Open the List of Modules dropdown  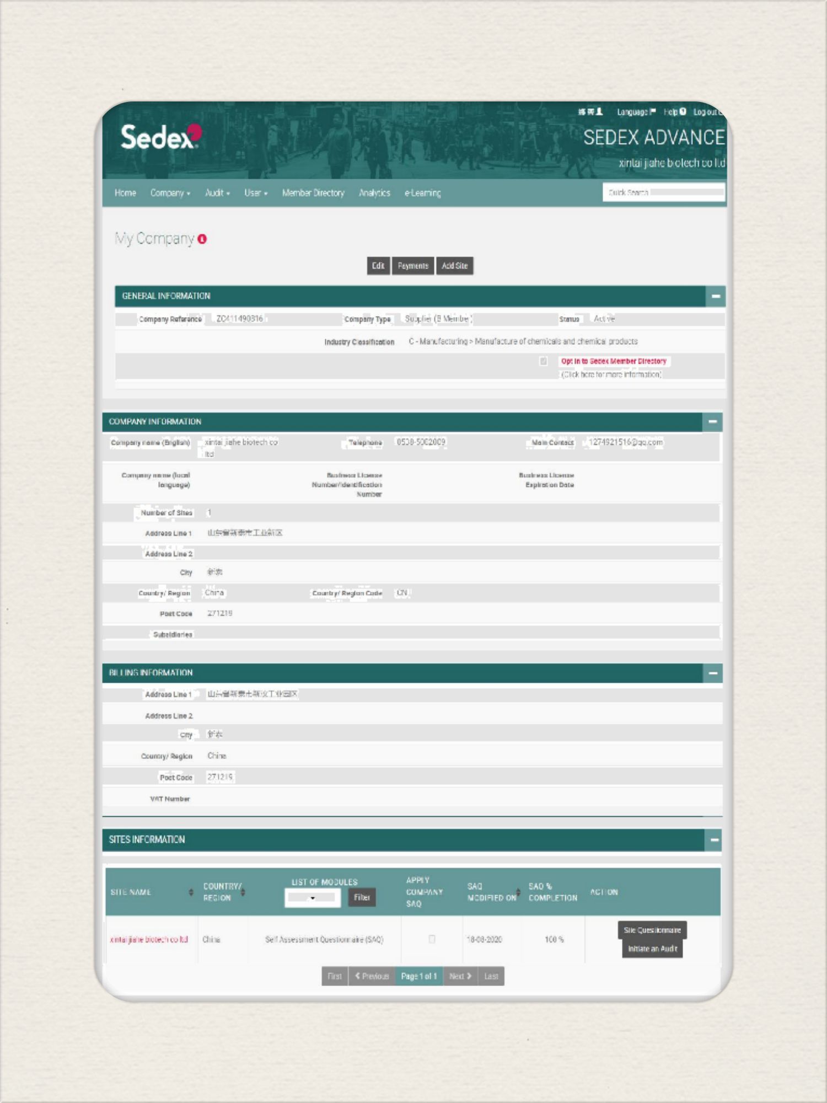click(312, 898)
